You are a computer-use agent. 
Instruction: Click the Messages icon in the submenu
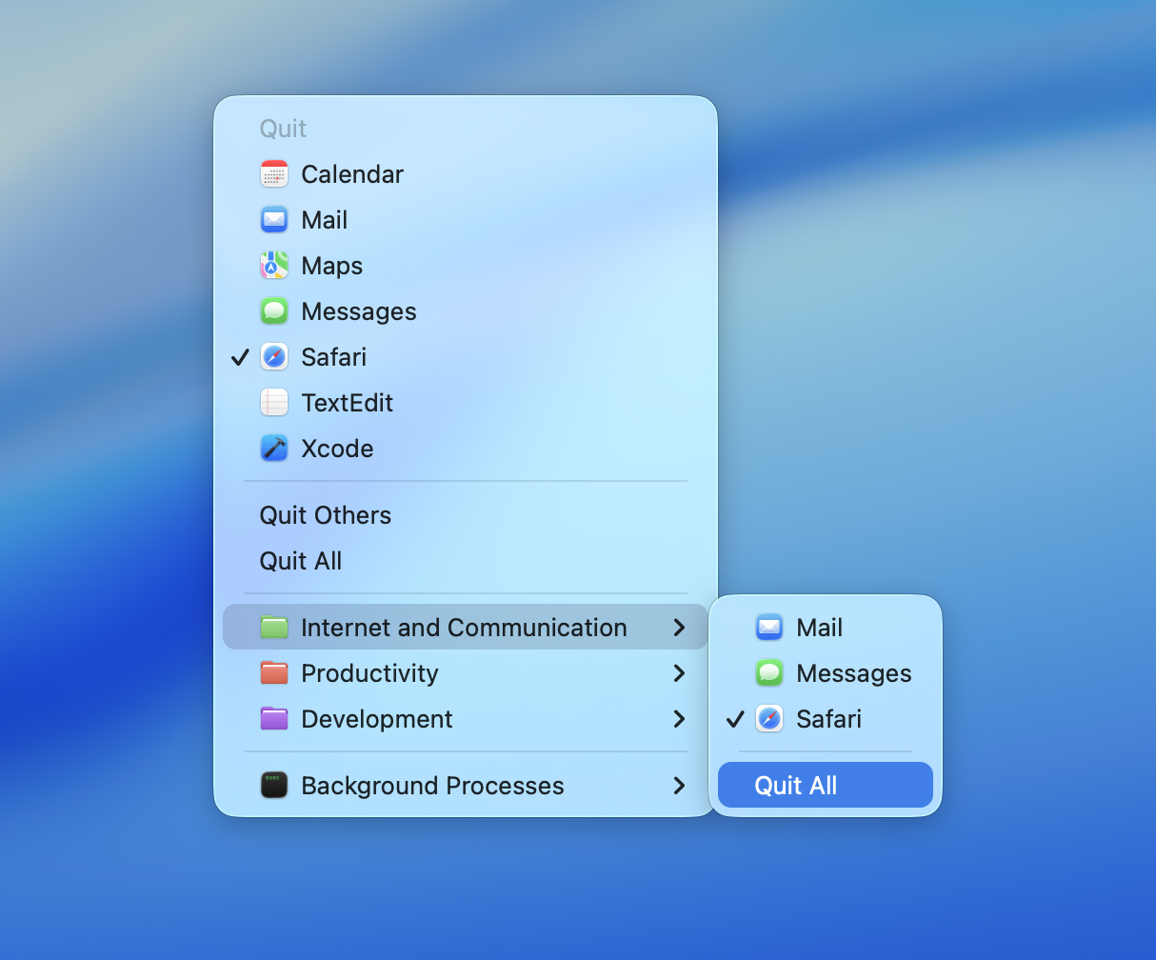[x=769, y=673]
